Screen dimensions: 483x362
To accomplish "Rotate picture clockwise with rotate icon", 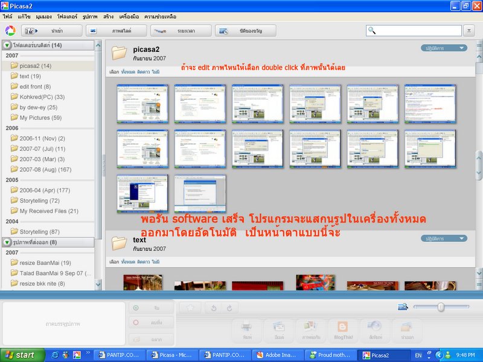I will tap(229, 308).
